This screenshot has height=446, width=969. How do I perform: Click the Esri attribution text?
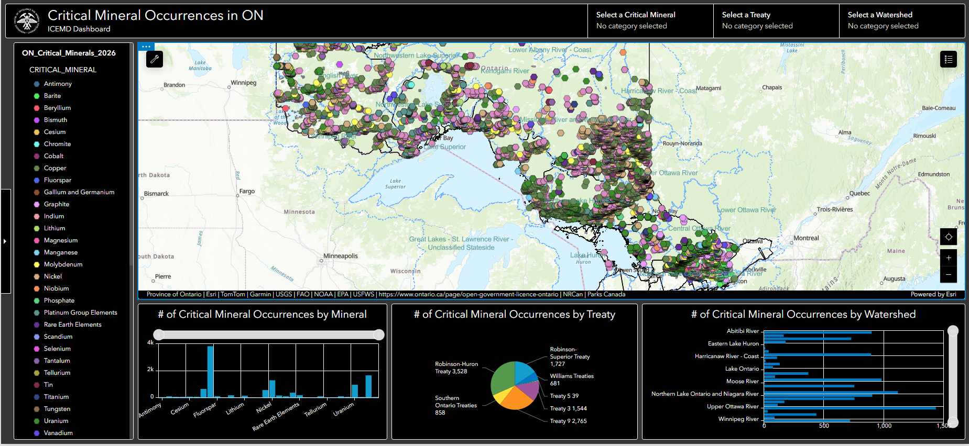(x=211, y=294)
